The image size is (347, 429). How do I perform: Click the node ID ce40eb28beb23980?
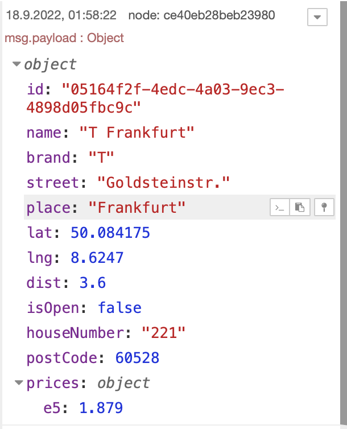[219, 15]
